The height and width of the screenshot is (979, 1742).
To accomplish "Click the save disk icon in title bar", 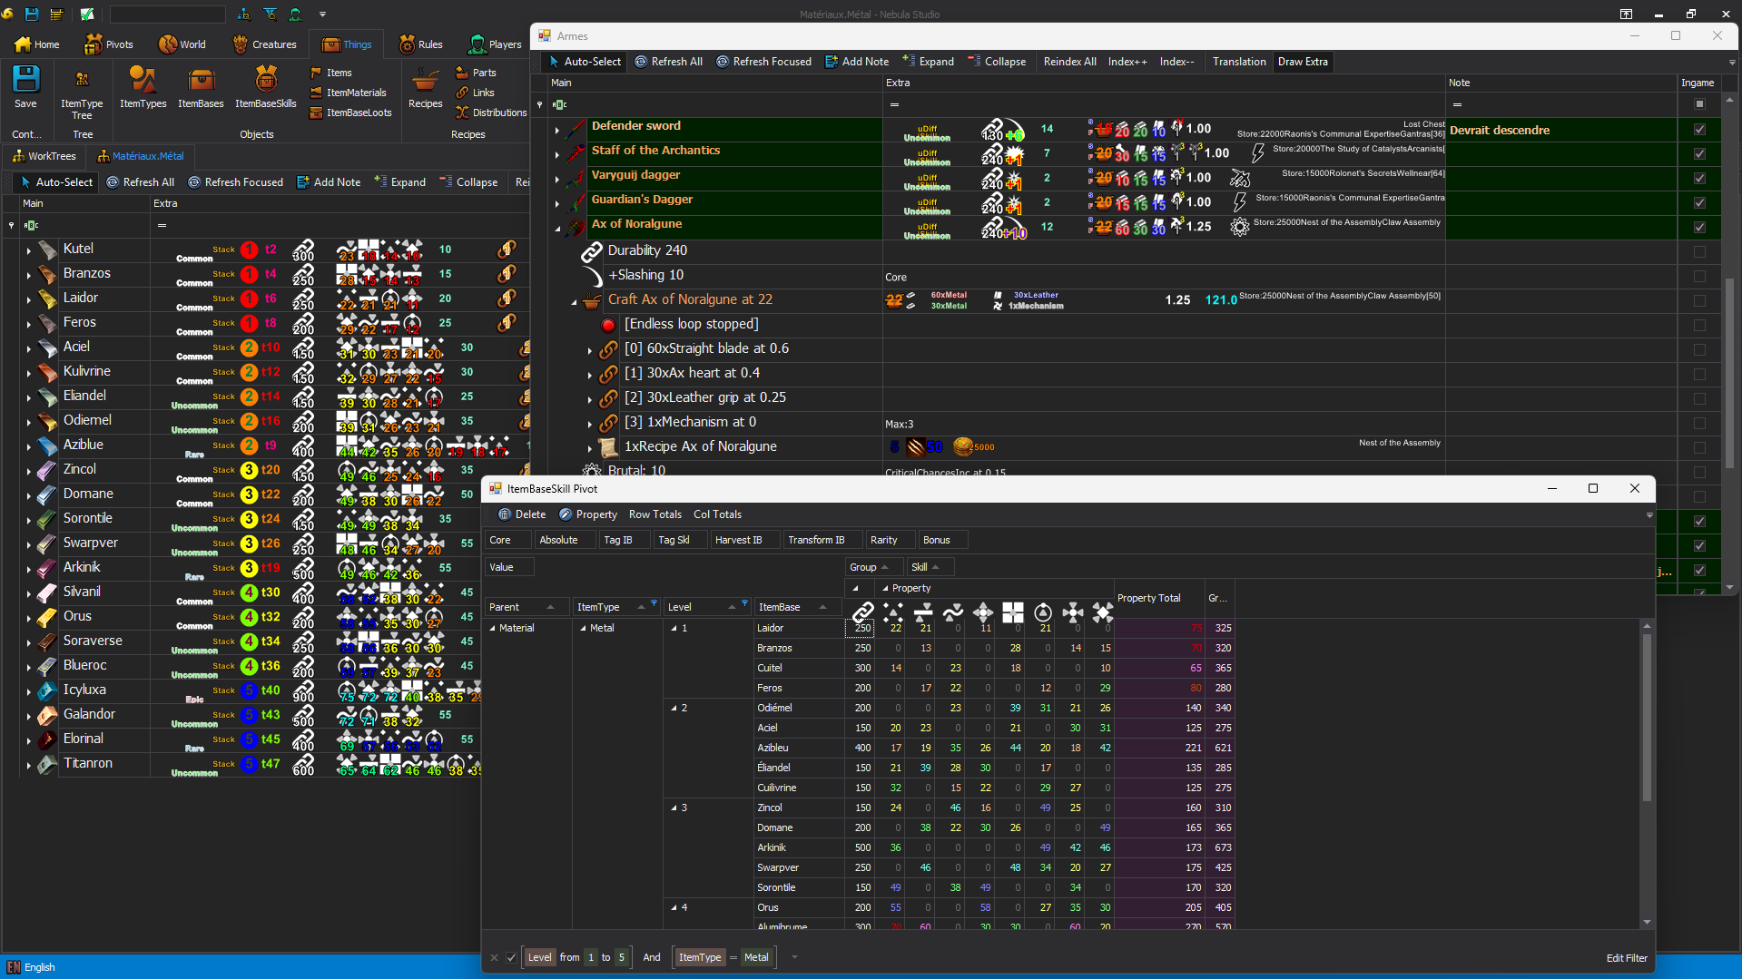I will point(32,14).
